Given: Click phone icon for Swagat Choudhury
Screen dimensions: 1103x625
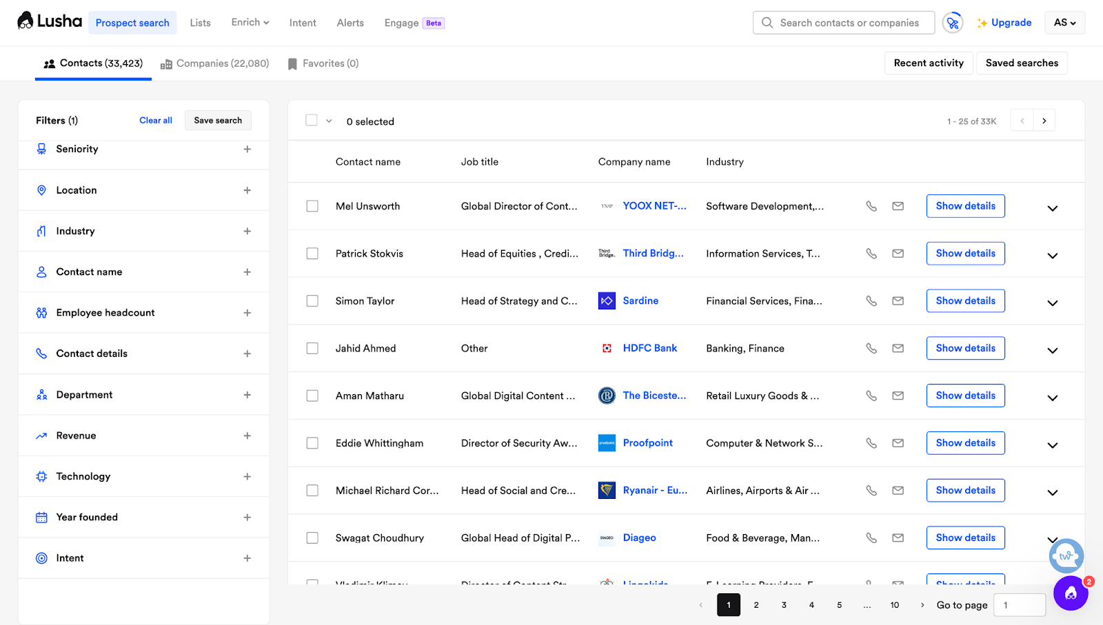Looking at the screenshot, I should click(871, 538).
